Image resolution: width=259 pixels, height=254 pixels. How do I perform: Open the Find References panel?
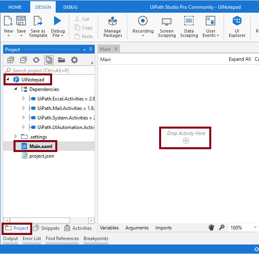pos(62,239)
